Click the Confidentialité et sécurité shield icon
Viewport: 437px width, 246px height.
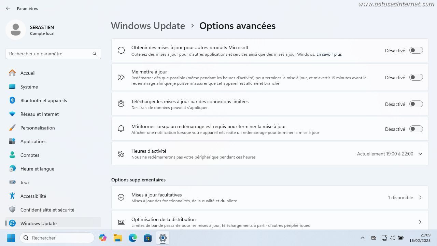12,210
